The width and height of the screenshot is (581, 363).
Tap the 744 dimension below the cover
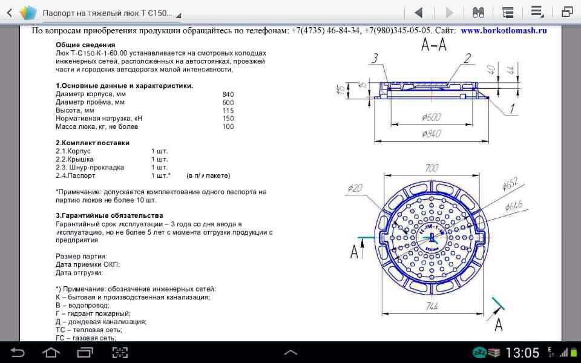432,306
